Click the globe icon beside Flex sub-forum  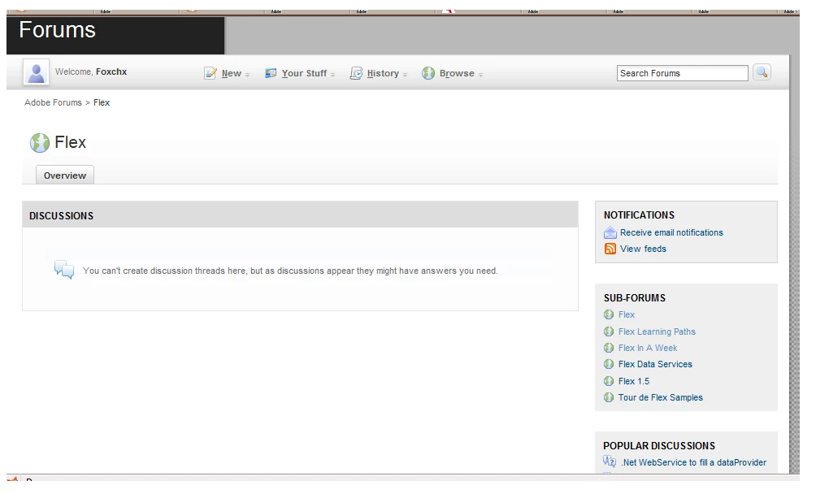(x=609, y=314)
